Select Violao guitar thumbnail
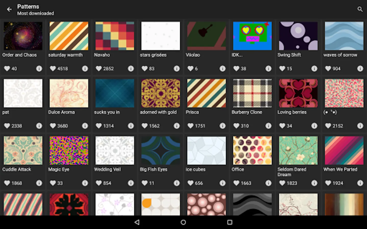Viewport: 367px width, 229px height. (206, 36)
